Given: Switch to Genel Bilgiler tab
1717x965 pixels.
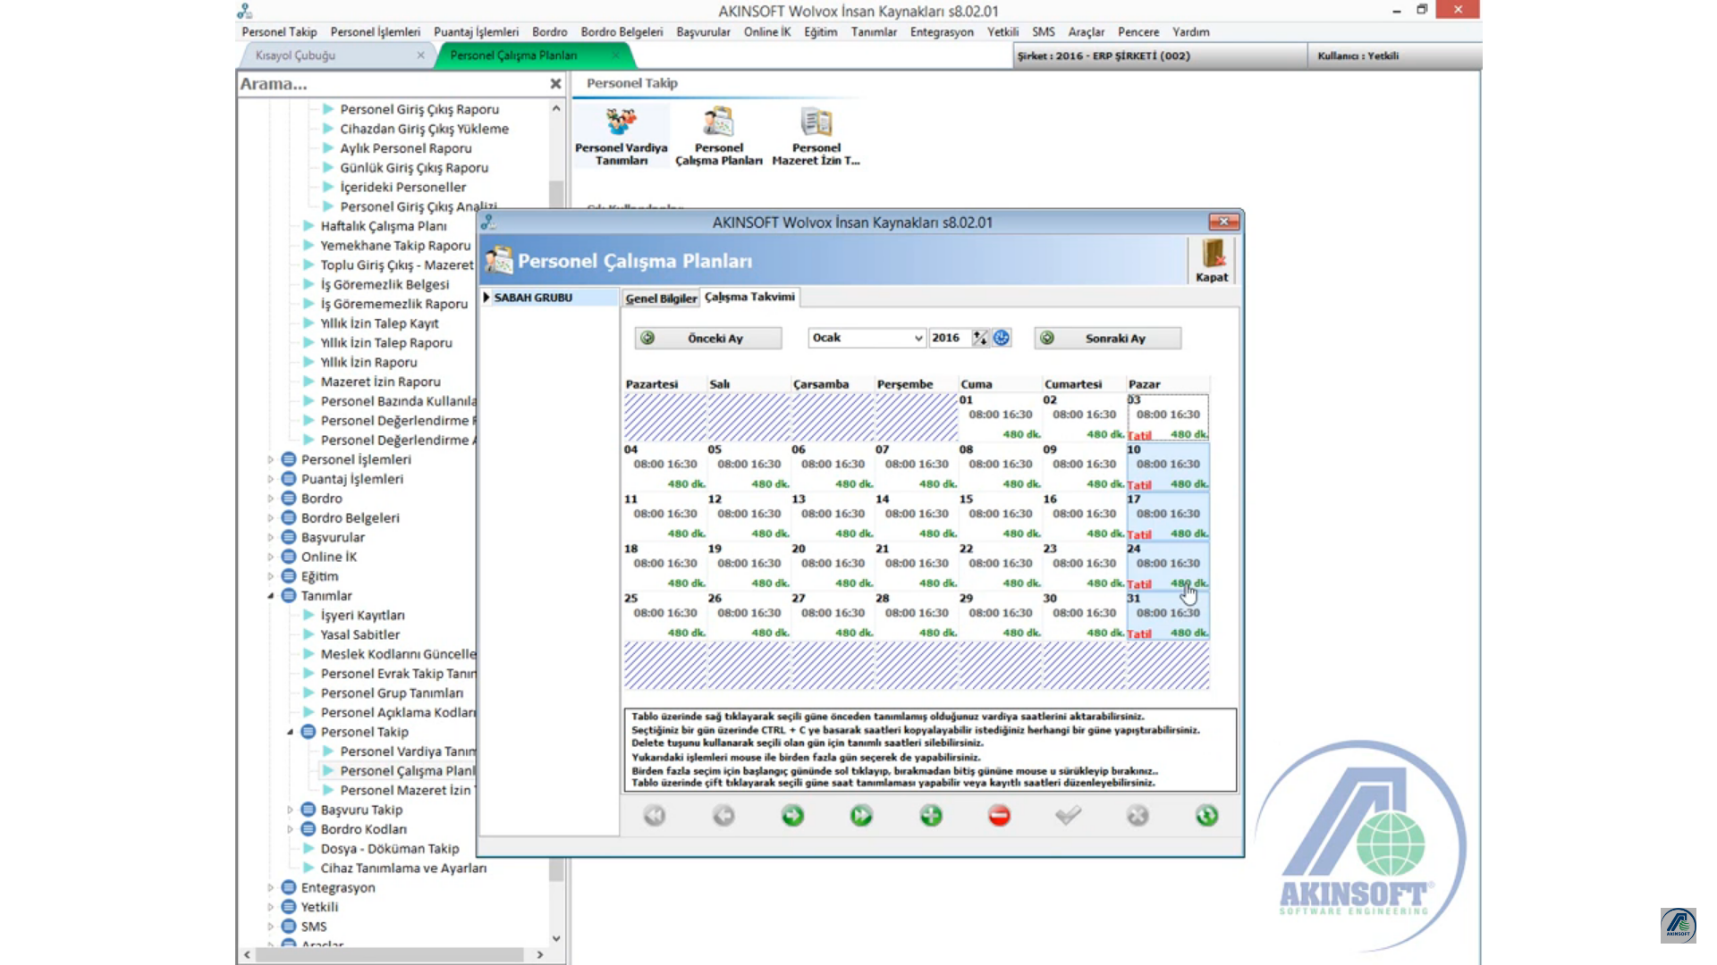Looking at the screenshot, I should tap(661, 298).
